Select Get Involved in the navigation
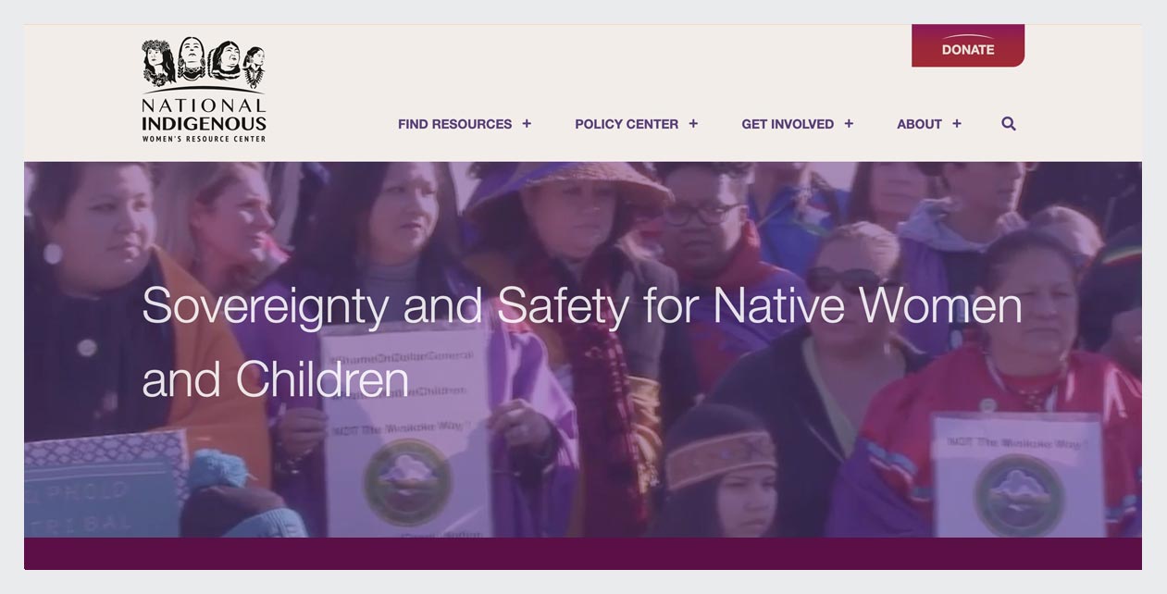Screen dimensions: 1167x594 tap(788, 124)
